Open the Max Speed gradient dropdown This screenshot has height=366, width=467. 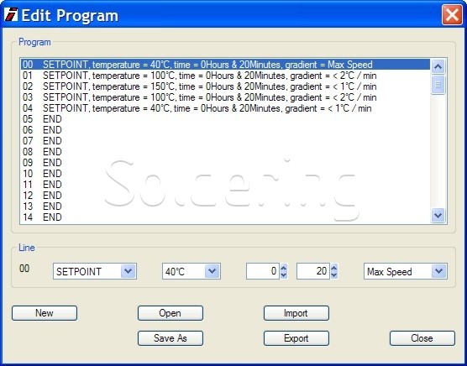(x=439, y=271)
